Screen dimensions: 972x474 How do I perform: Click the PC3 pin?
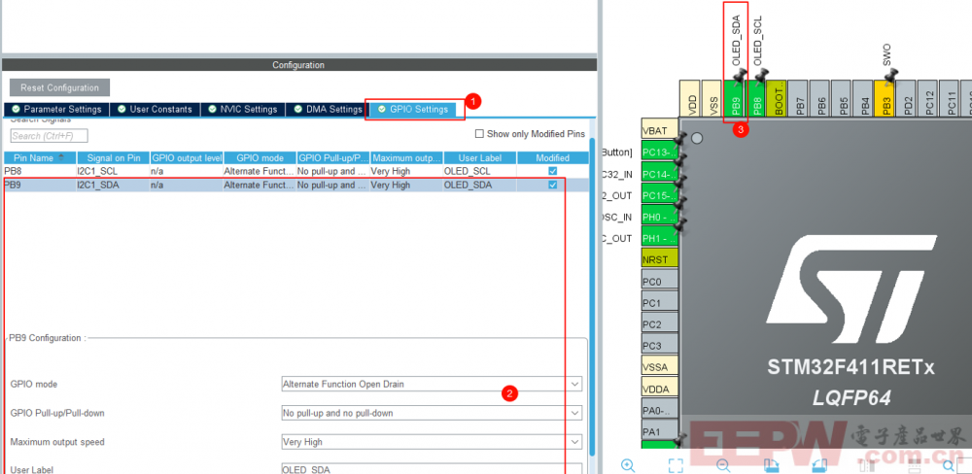click(660, 345)
